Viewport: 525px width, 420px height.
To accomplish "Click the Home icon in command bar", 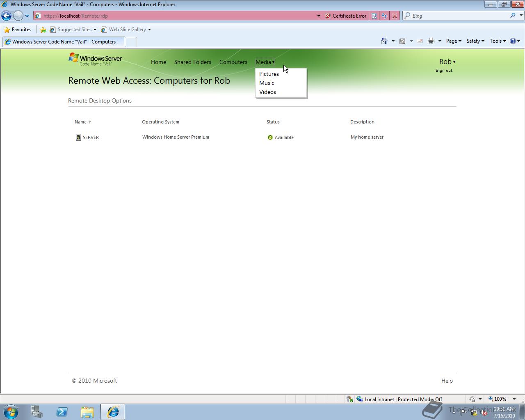I will (x=384, y=41).
